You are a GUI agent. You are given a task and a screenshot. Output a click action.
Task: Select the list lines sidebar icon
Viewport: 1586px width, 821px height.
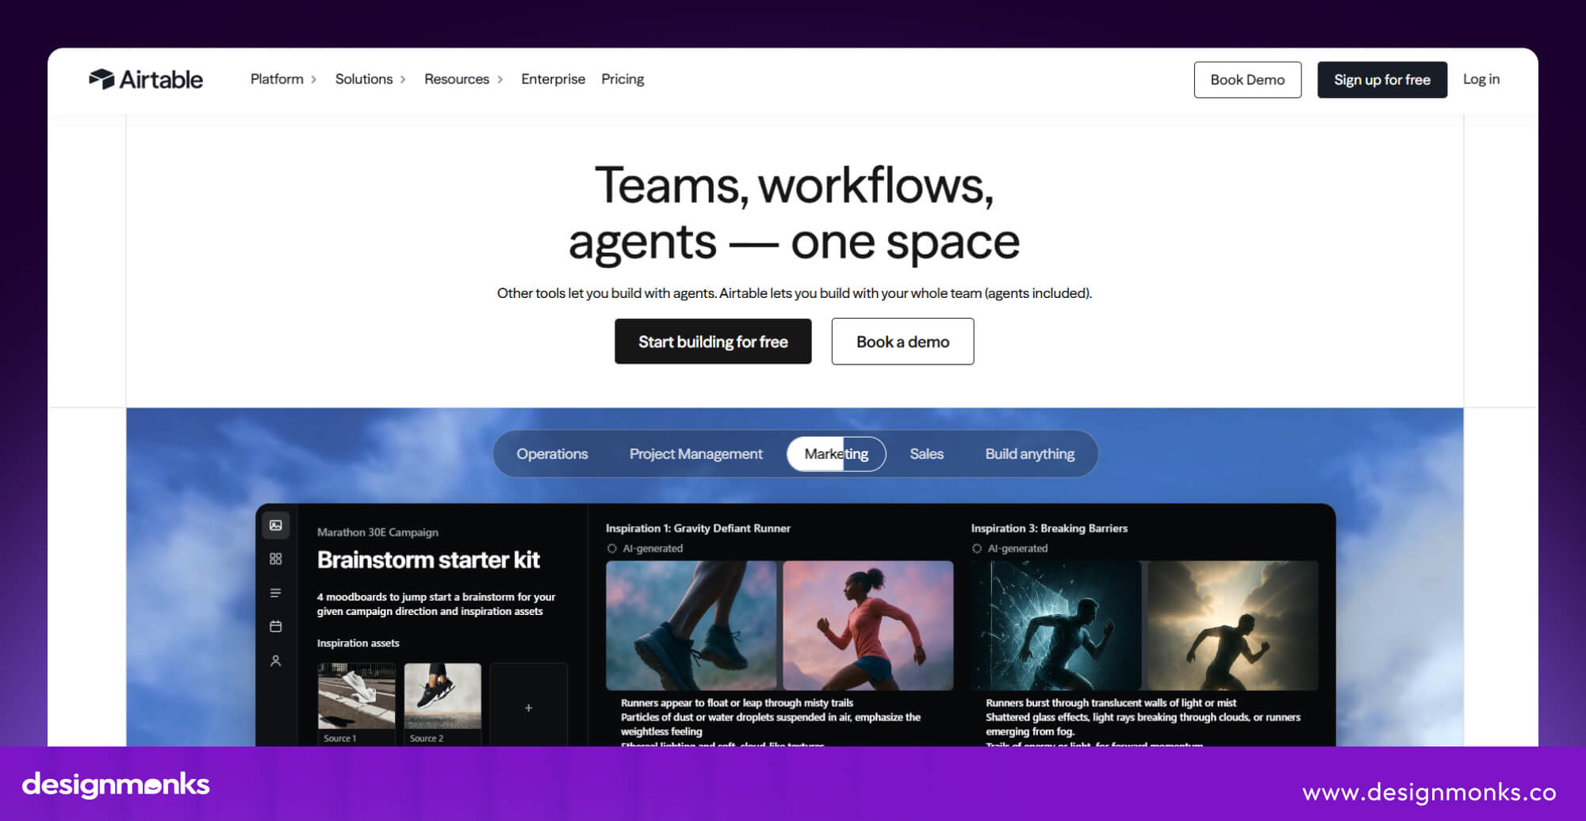tap(276, 593)
